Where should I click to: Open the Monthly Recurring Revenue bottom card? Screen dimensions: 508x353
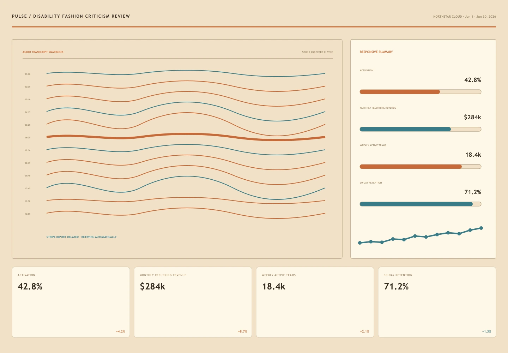pyautogui.click(x=193, y=302)
